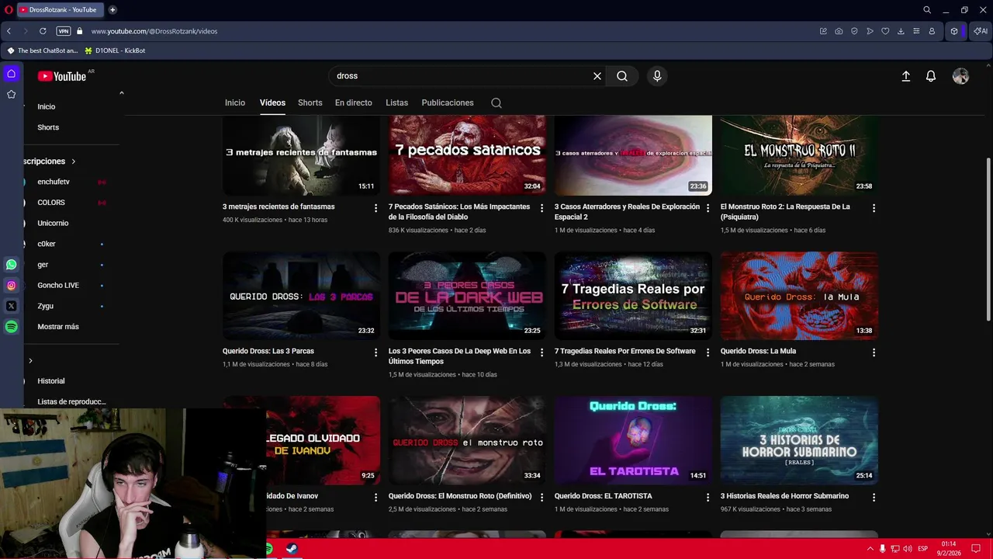Open X (Twitter) in Opera sidebar
993x559 pixels.
point(11,306)
